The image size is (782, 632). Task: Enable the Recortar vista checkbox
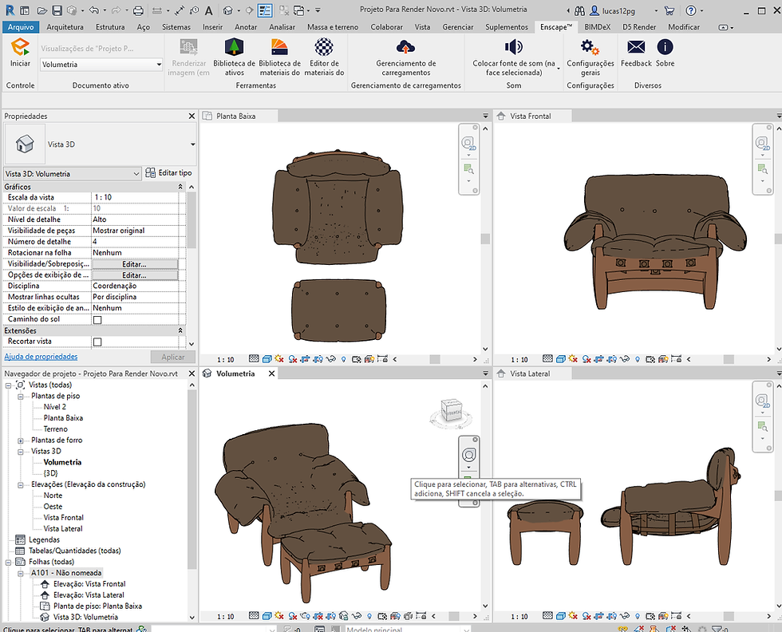(x=97, y=342)
